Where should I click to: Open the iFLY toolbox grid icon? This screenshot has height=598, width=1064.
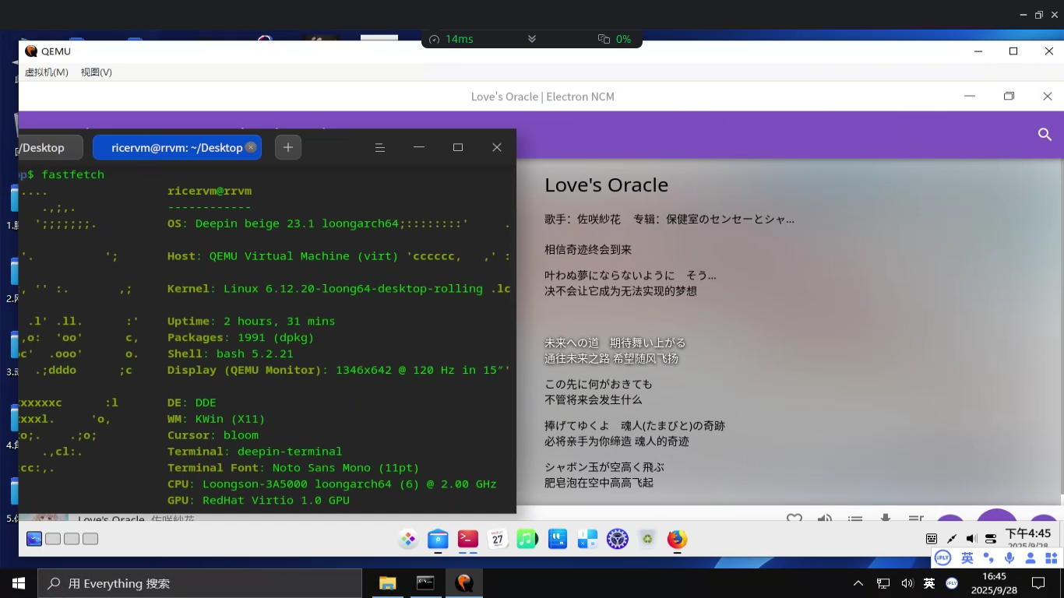[1051, 558]
